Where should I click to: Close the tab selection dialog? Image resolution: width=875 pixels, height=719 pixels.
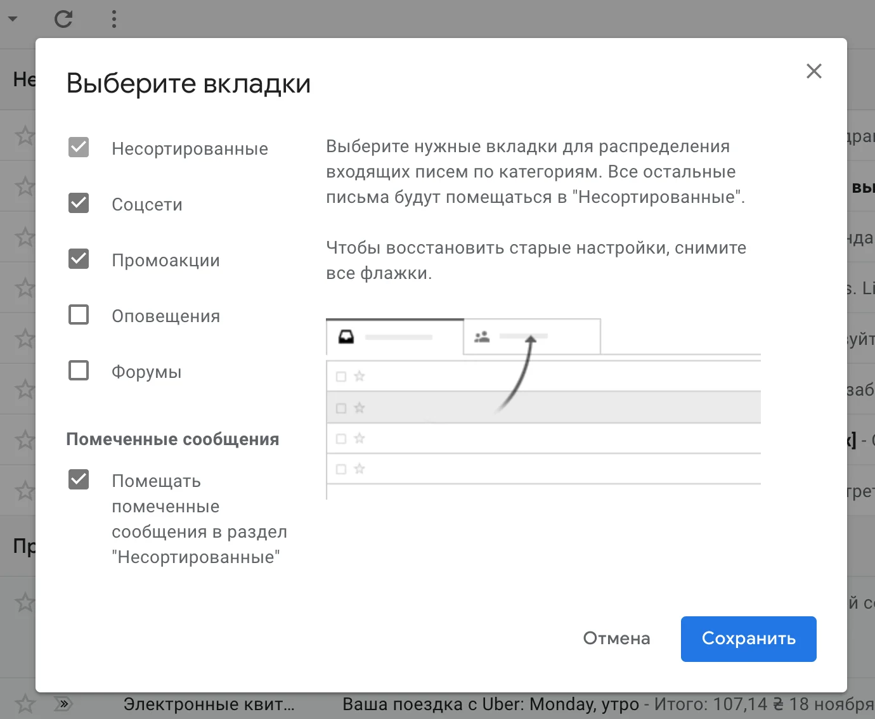tap(813, 71)
